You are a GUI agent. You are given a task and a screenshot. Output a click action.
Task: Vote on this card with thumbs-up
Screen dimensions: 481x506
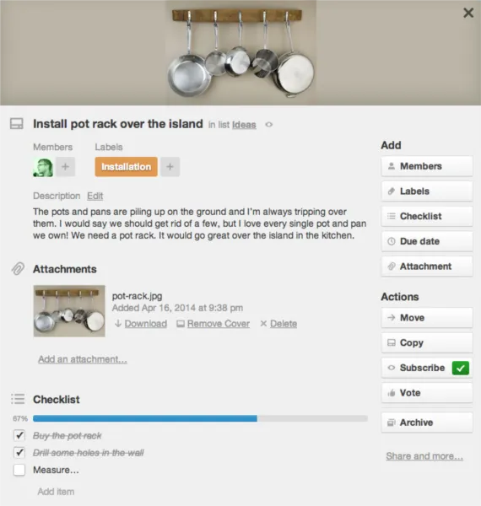coord(427,393)
